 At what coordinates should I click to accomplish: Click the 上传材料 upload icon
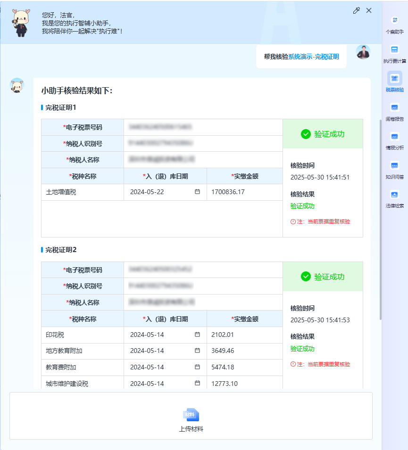[x=191, y=415]
